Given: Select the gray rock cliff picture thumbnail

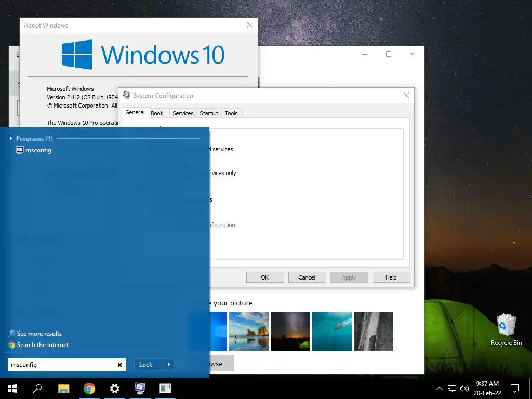Looking at the screenshot, I should [x=374, y=331].
